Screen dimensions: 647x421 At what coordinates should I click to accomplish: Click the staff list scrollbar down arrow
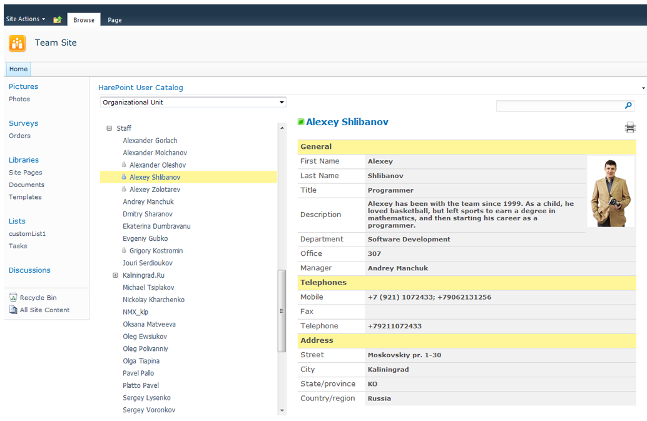(x=282, y=410)
